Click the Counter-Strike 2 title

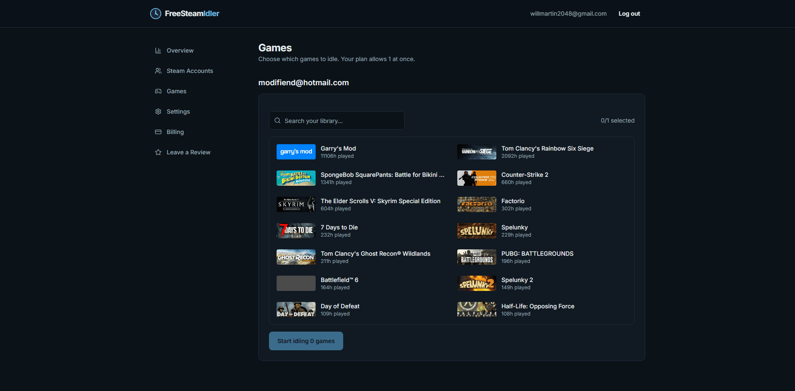point(525,175)
